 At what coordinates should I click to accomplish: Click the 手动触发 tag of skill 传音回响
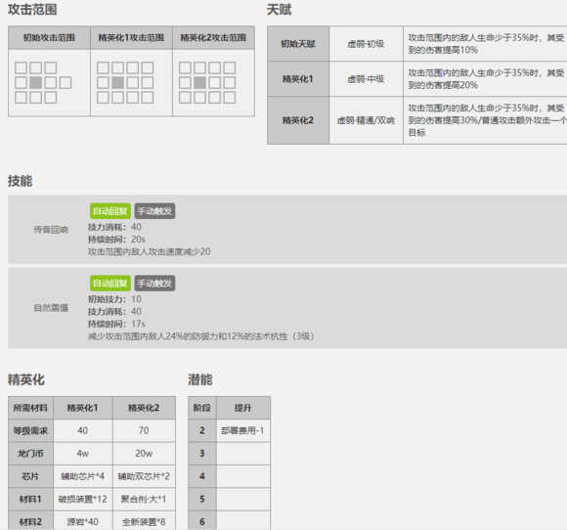click(154, 211)
